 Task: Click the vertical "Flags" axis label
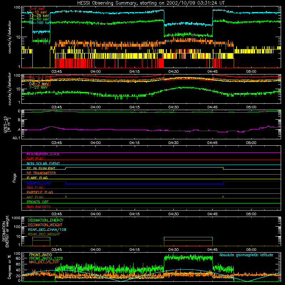click(14, 178)
